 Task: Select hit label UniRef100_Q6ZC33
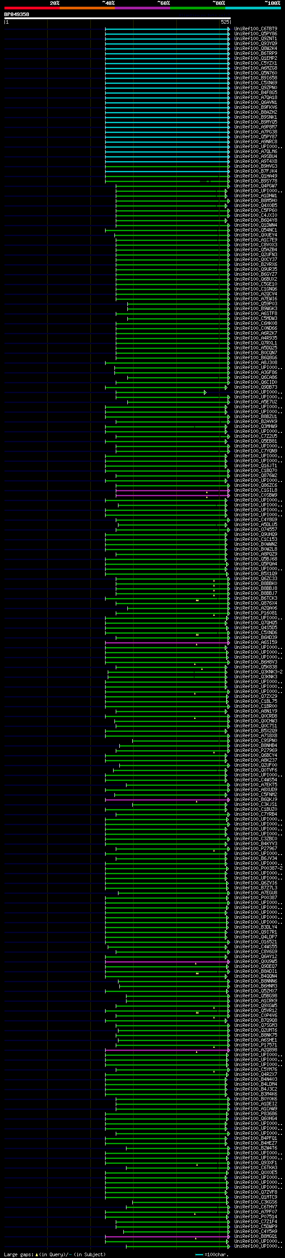click(256, 579)
